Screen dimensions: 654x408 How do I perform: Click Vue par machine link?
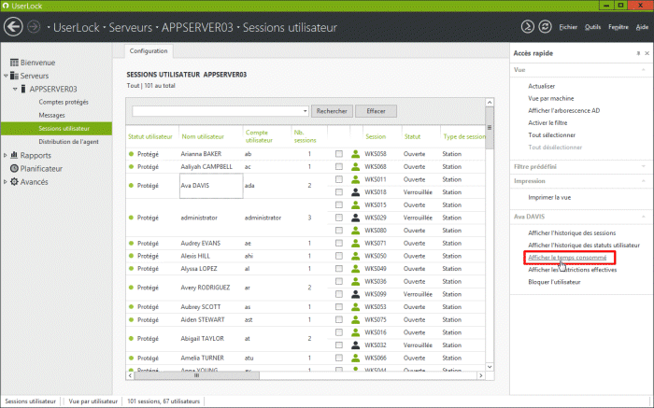click(551, 98)
